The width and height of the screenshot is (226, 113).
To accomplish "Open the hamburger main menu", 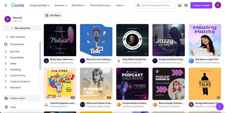I will 6,5.
